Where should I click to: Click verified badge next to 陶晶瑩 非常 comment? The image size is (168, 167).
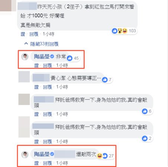pyautogui.click(x=52, y=56)
